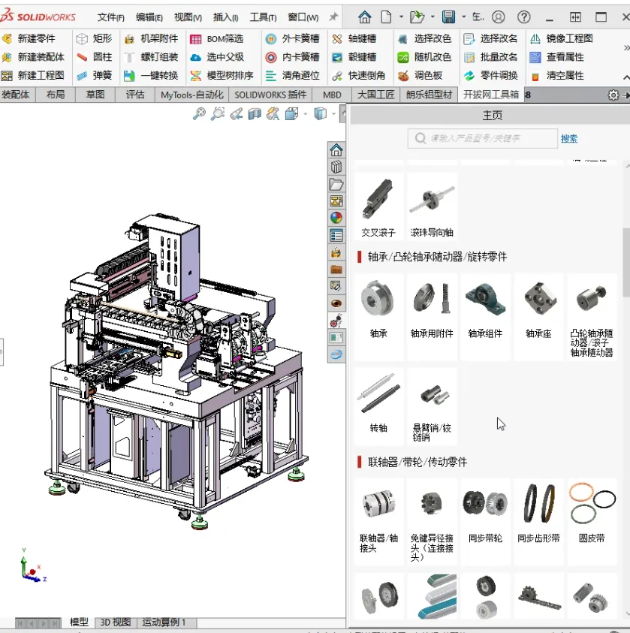Click Zoom to Fit magnifier icon
630x633 pixels.
tap(199, 114)
